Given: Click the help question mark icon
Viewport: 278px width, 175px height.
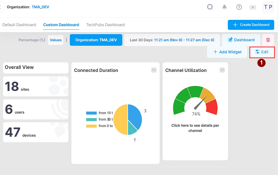Looking at the screenshot, I should pos(239,7).
